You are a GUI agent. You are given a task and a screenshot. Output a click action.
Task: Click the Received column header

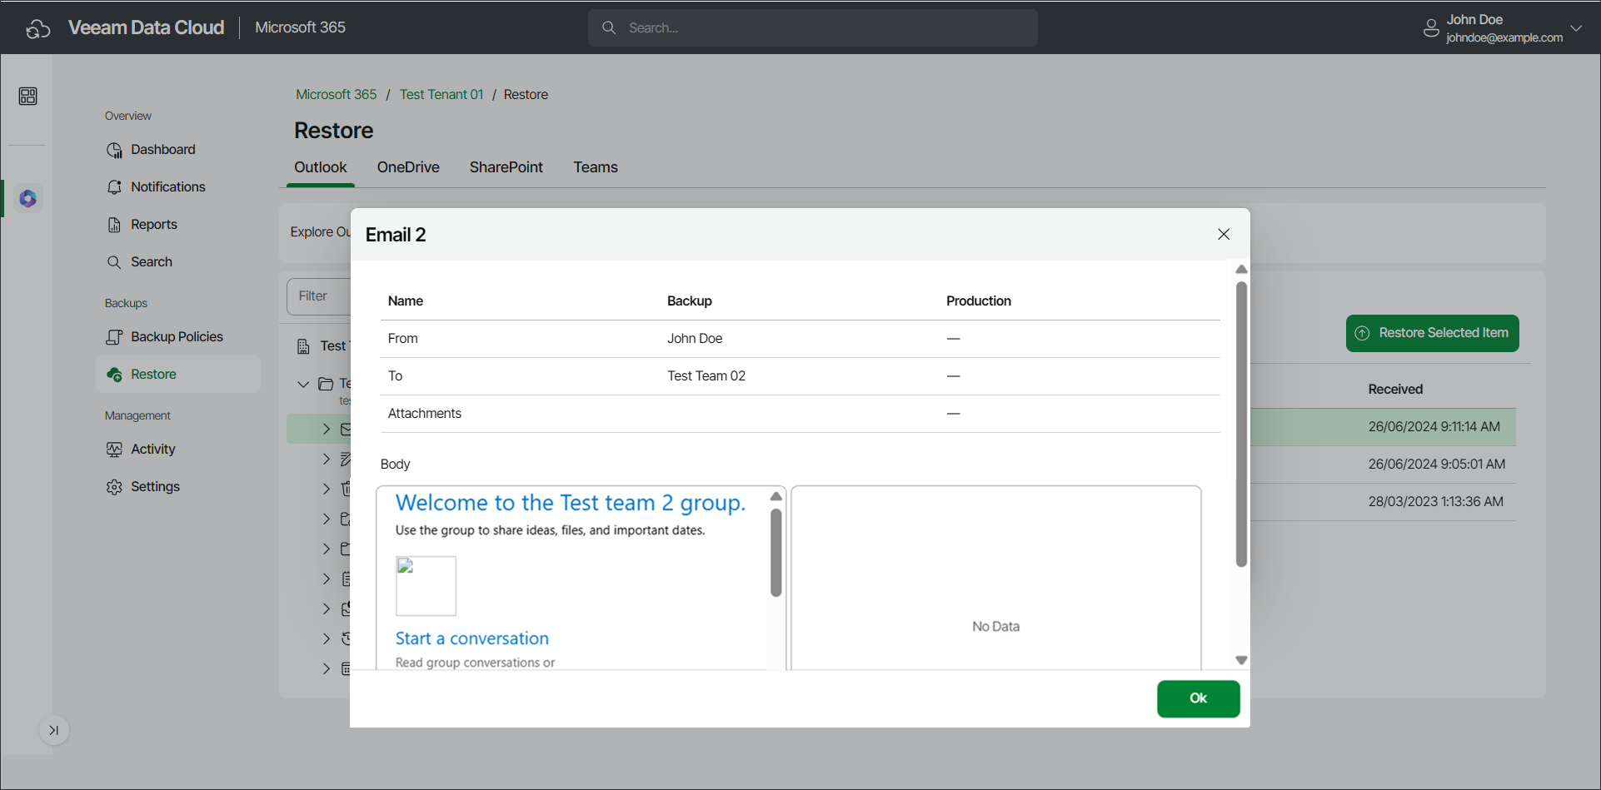pos(1395,390)
